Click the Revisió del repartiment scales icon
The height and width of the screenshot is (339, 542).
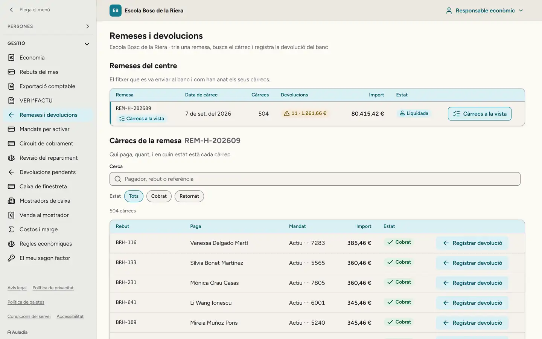click(x=11, y=158)
